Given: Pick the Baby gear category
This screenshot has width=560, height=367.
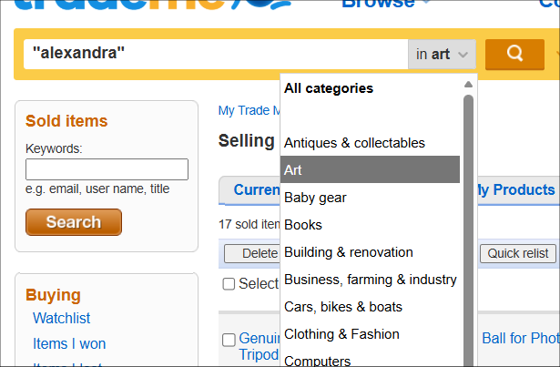Looking at the screenshot, I should tap(315, 198).
